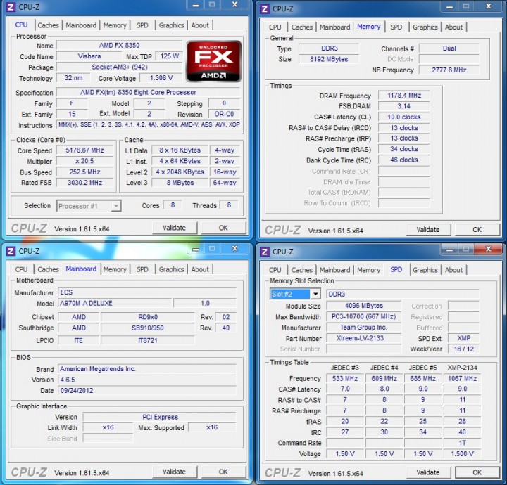Open Graphics tab in the CPU window
Viewport: 507px width, 485px height.
click(x=171, y=25)
